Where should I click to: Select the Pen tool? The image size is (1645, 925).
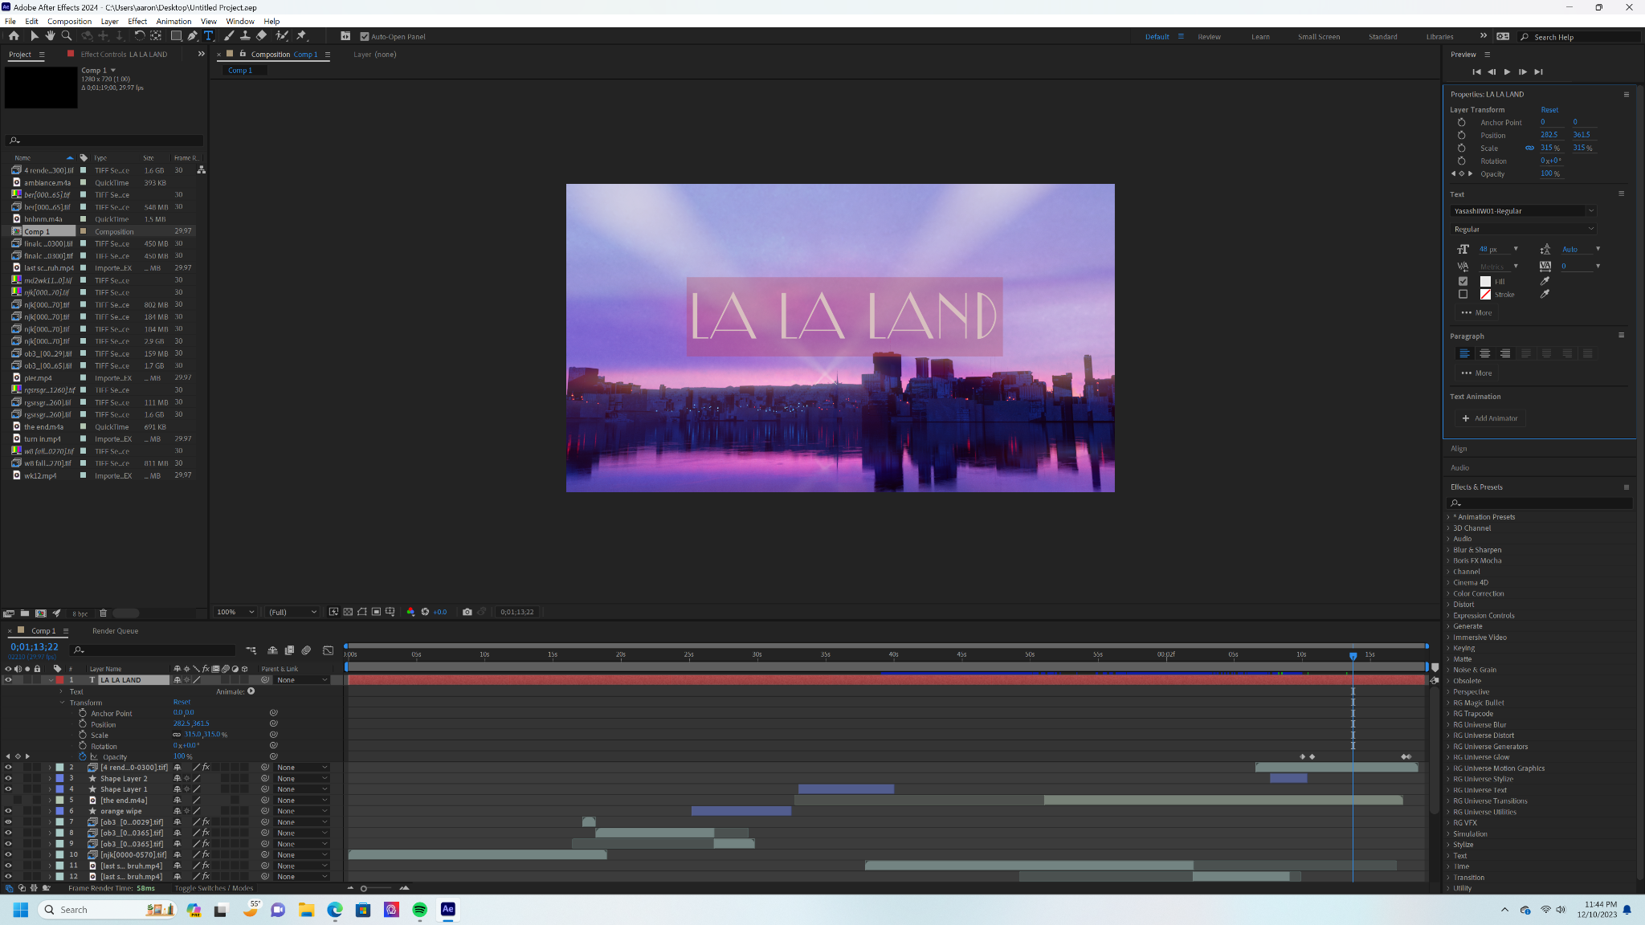(193, 35)
